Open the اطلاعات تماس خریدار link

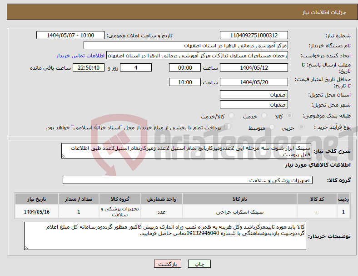pyautogui.click(x=80, y=56)
